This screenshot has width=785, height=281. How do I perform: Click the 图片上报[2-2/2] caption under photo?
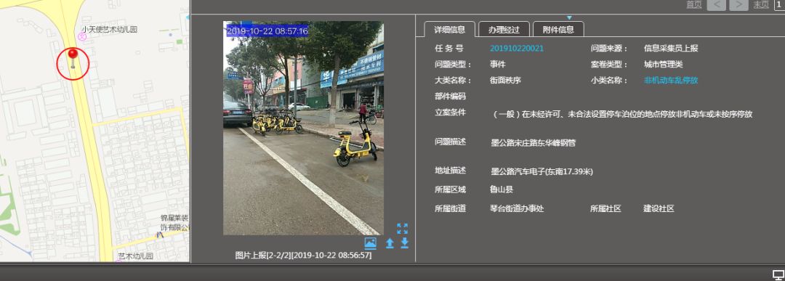click(x=303, y=256)
